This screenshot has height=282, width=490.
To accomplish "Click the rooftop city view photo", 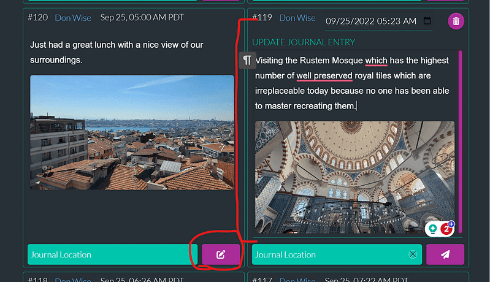I will 132,132.
